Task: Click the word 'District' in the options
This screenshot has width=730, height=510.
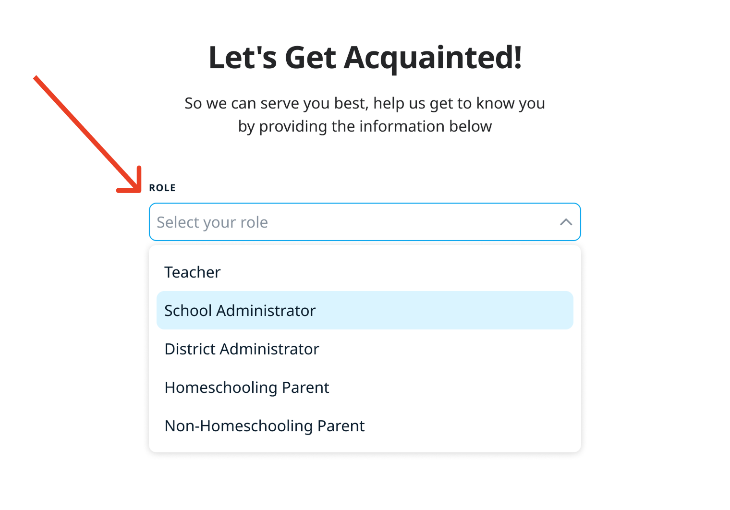Action: 190,349
